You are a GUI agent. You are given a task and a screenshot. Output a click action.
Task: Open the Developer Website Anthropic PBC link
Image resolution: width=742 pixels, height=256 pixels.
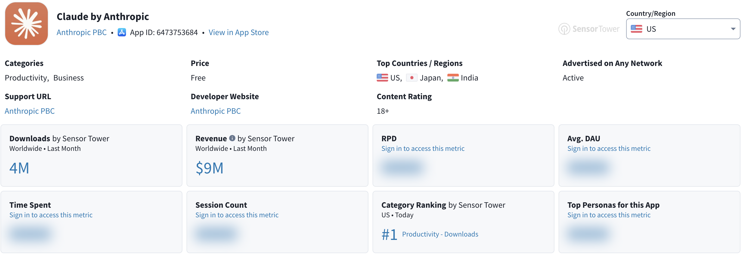[215, 111]
